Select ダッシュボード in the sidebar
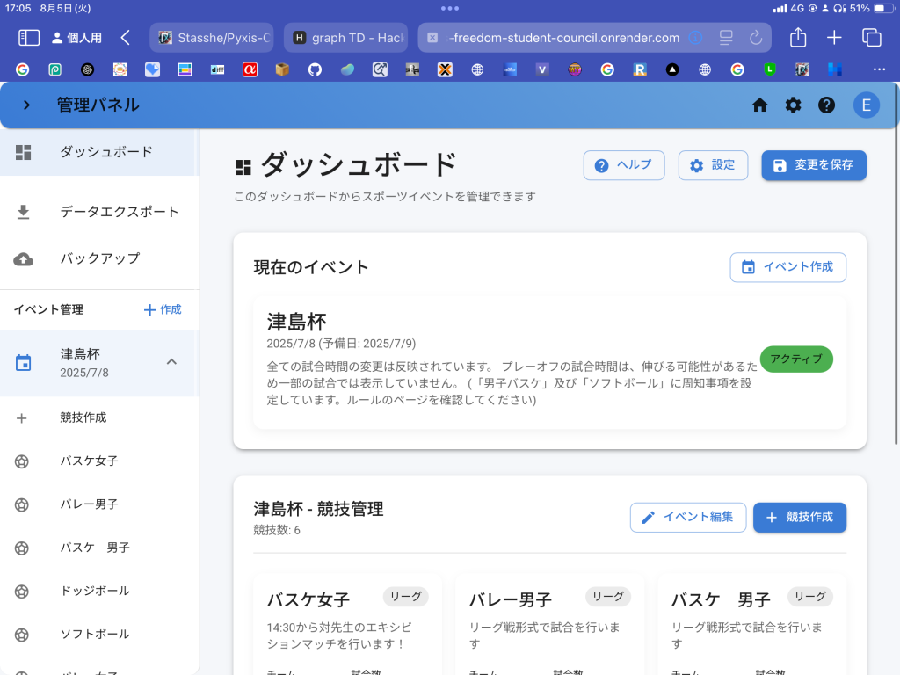900x675 pixels. point(105,152)
